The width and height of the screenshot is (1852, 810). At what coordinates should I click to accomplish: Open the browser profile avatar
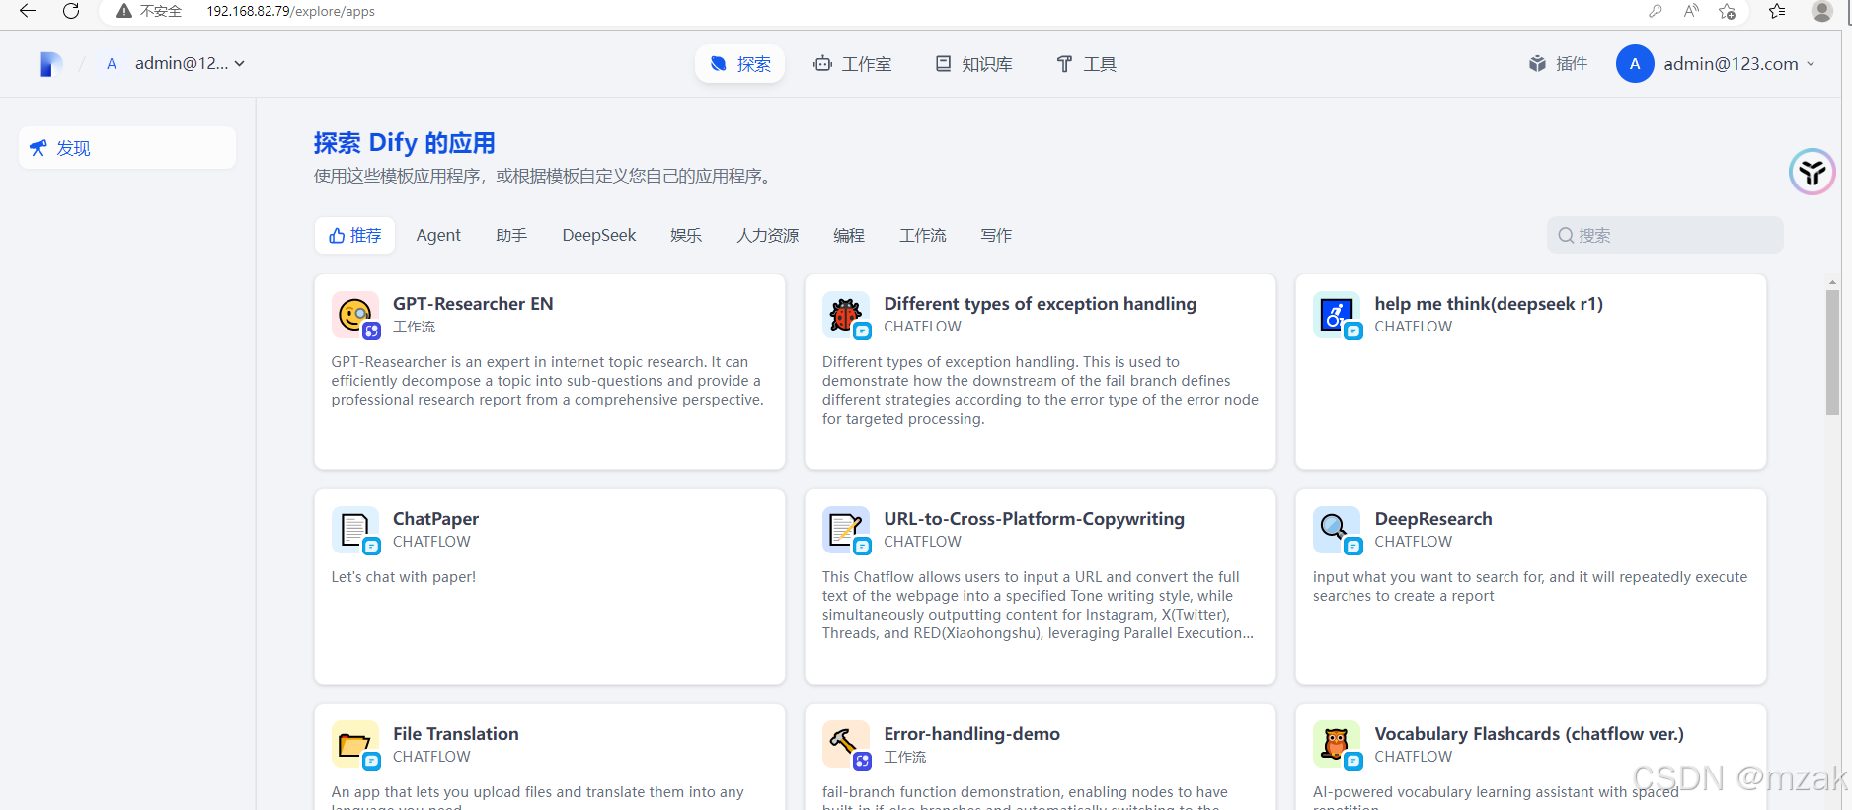[x=1822, y=11]
